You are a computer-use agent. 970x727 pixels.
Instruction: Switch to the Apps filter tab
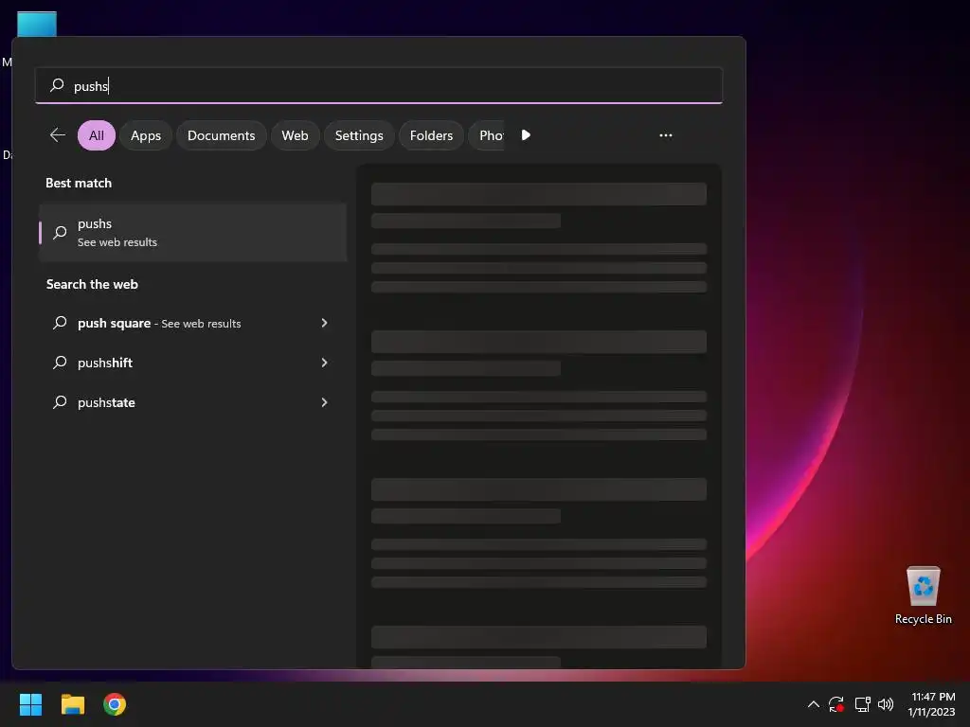pyautogui.click(x=145, y=135)
